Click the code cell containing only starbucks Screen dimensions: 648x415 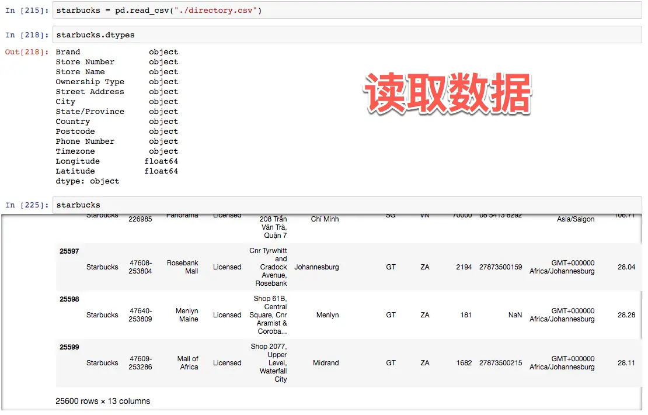pos(347,205)
